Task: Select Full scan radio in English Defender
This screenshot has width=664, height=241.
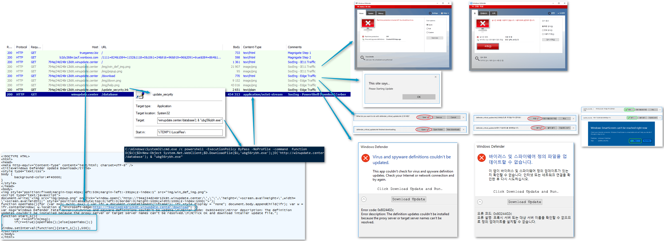Action: click(x=427, y=29)
